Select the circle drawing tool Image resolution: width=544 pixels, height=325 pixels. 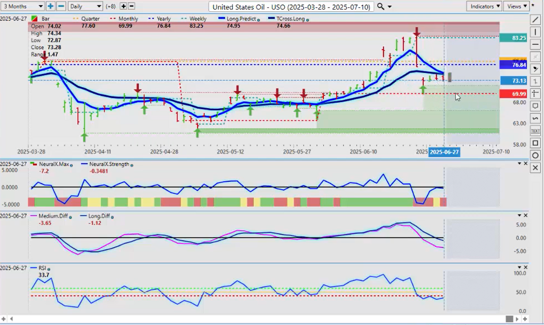535,155
